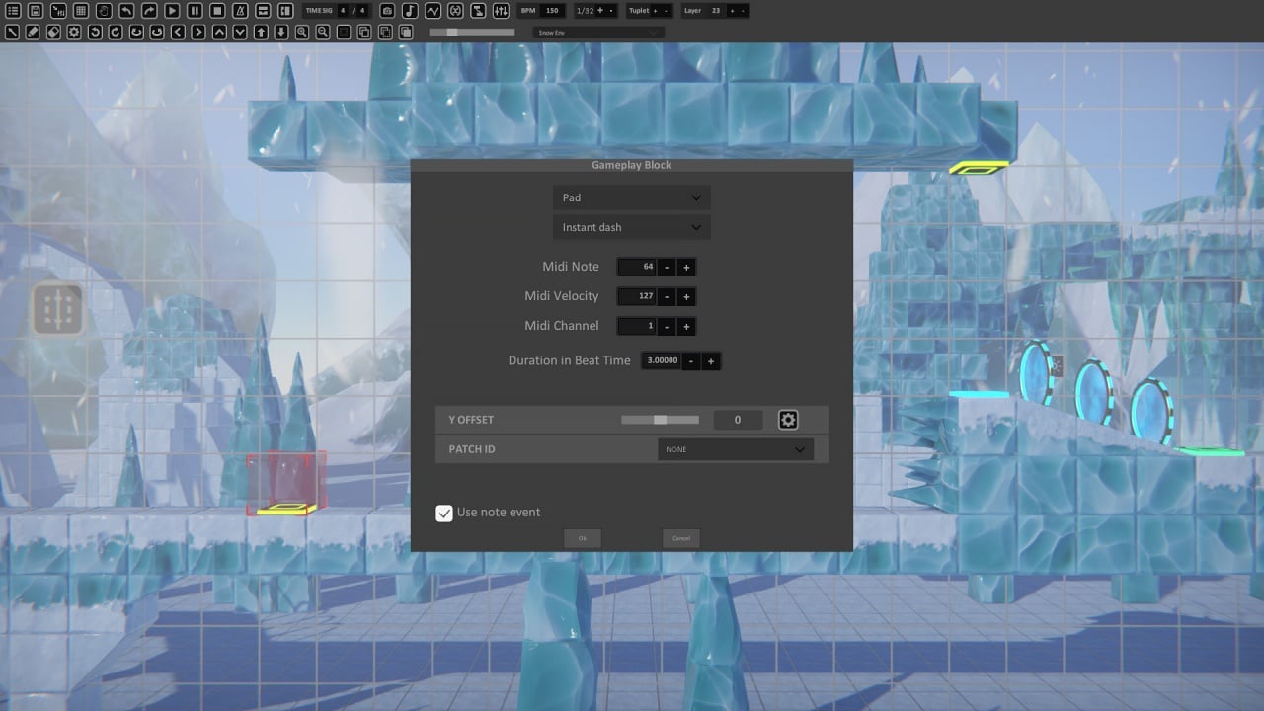1264x711 pixels.
Task: Open Y Offset gear settings
Action: click(x=787, y=420)
